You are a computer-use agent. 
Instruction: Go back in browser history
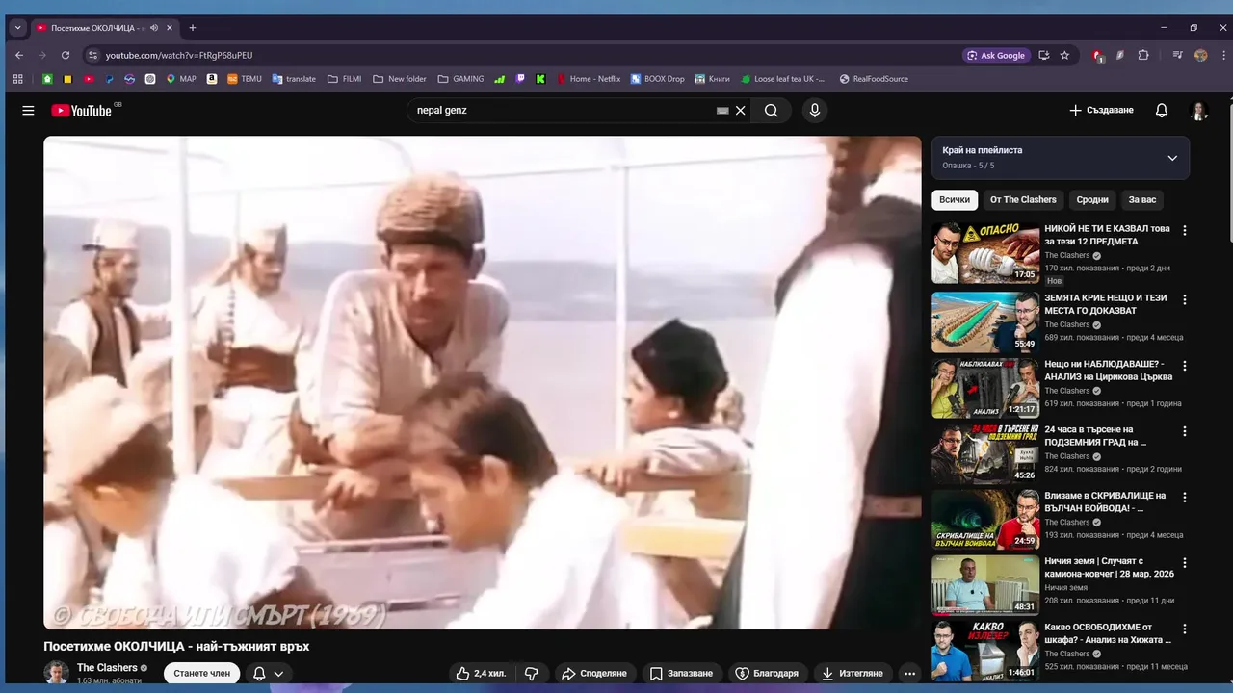pos(18,55)
